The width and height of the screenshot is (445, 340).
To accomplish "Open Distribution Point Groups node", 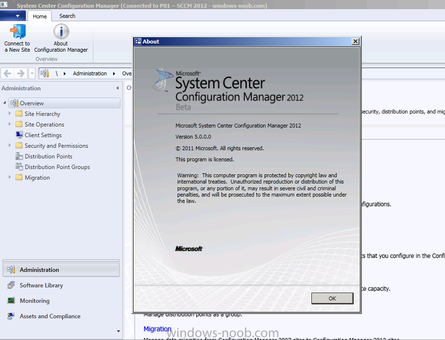I will tap(57, 167).
